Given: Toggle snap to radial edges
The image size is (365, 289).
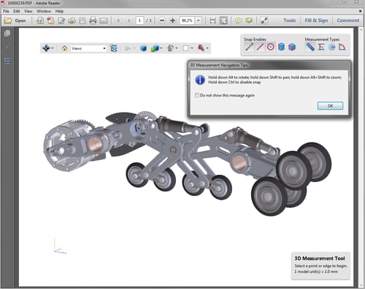Looking at the screenshot, I should coord(271,47).
